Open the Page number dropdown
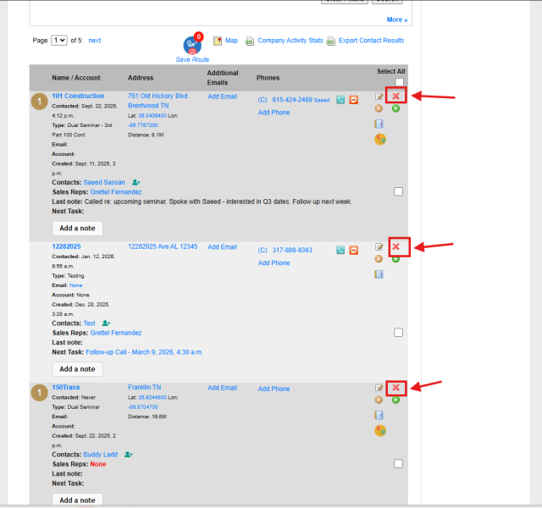542x508 pixels. (x=58, y=41)
